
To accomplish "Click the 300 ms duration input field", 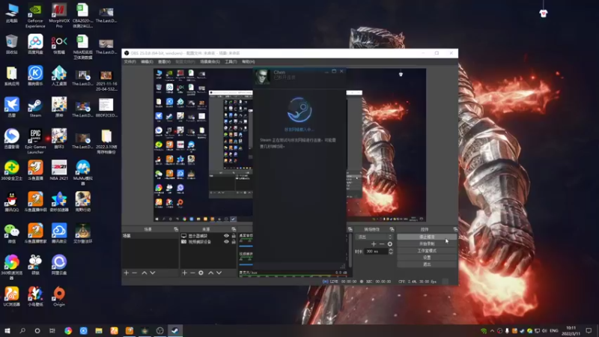I will point(377,252).
